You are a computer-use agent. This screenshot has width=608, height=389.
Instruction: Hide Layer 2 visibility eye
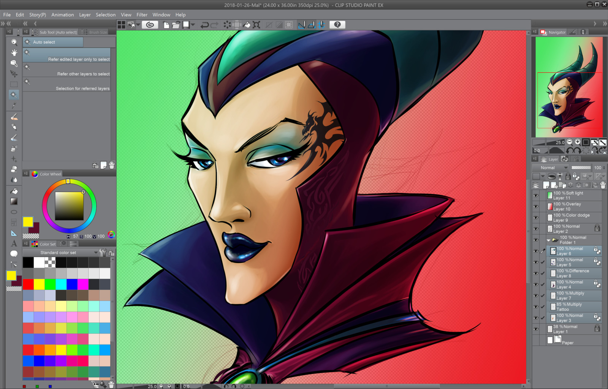pyautogui.click(x=536, y=229)
